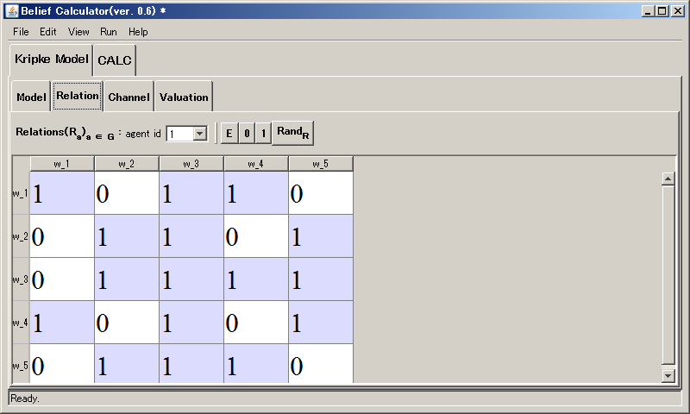Screen dimensions: 690x414
Task: Open the Help menu
Action: (x=138, y=32)
